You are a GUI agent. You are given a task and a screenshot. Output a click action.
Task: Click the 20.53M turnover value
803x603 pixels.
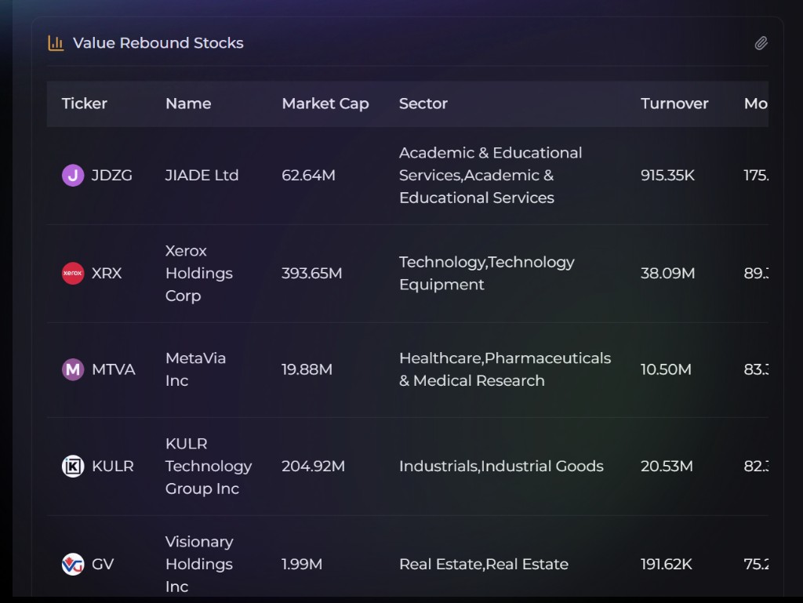pyautogui.click(x=667, y=467)
